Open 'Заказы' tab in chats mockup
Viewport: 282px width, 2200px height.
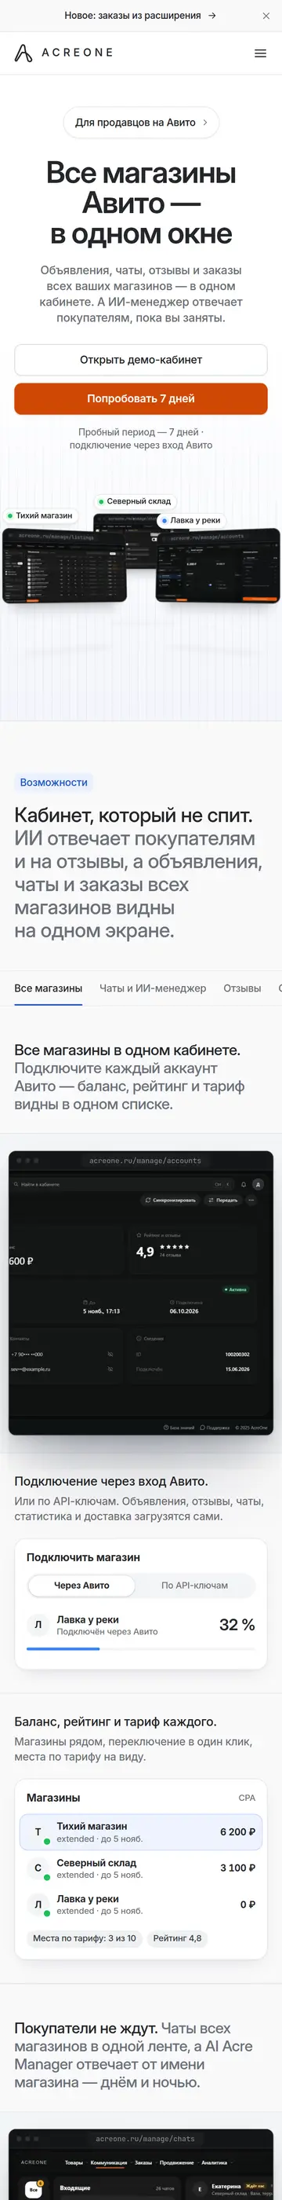point(143,2162)
